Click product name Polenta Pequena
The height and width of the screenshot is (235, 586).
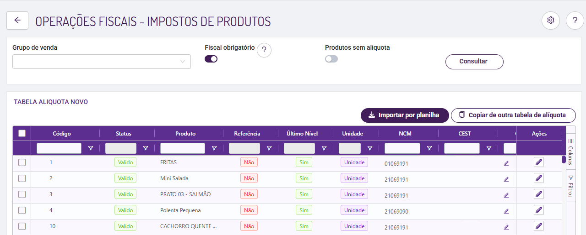(180, 210)
